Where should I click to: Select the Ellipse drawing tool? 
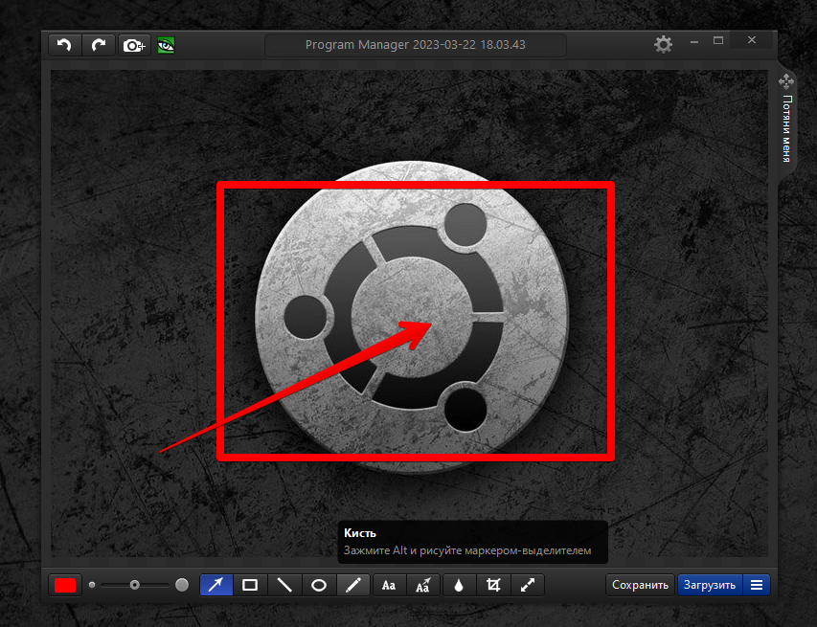319,585
